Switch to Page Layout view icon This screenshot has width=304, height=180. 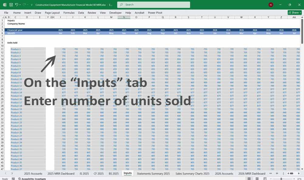tap(257, 179)
